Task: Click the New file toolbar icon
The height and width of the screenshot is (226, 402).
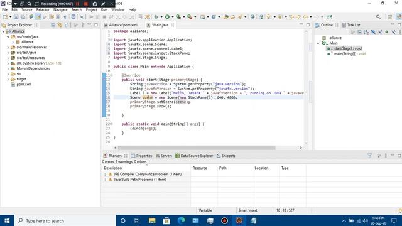Action: pyautogui.click(x=5, y=17)
